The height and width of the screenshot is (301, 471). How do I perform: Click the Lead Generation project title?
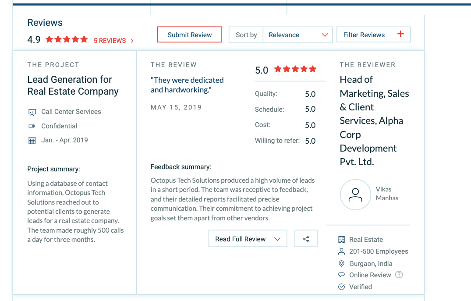point(73,85)
